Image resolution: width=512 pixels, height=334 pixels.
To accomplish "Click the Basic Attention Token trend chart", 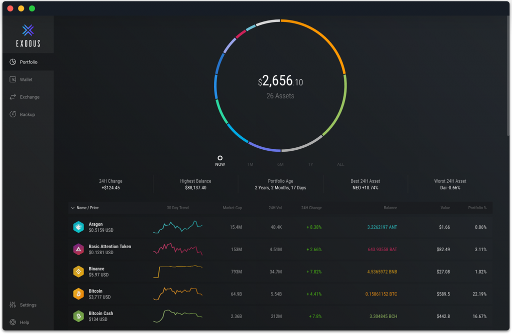I will pos(177,249).
